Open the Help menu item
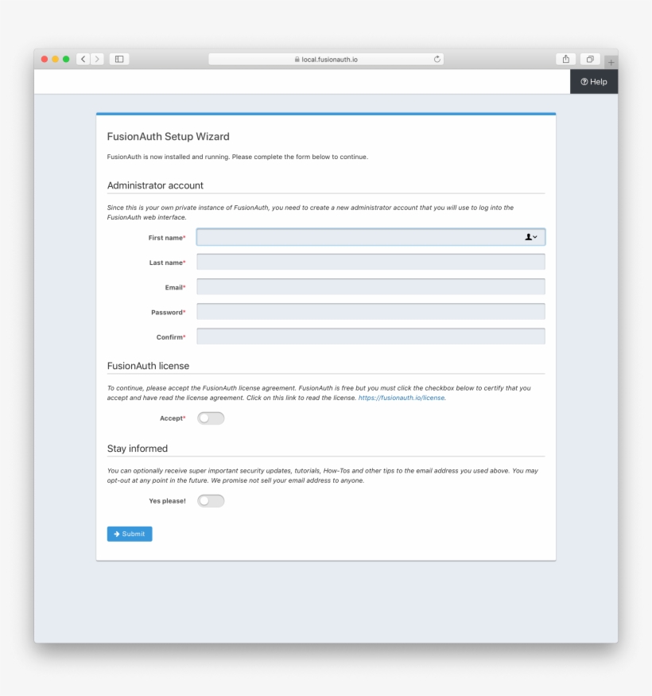 click(594, 81)
